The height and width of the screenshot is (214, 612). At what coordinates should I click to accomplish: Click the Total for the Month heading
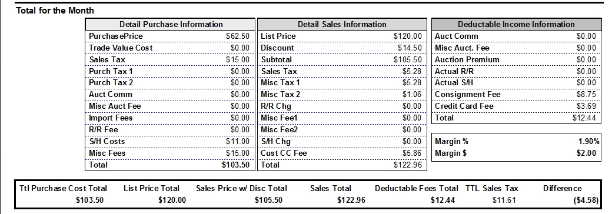55,11
